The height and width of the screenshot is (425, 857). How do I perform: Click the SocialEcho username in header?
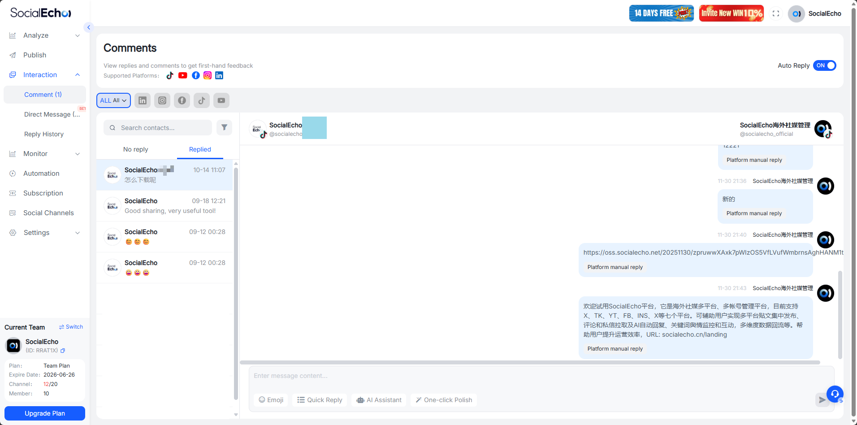[825, 13]
